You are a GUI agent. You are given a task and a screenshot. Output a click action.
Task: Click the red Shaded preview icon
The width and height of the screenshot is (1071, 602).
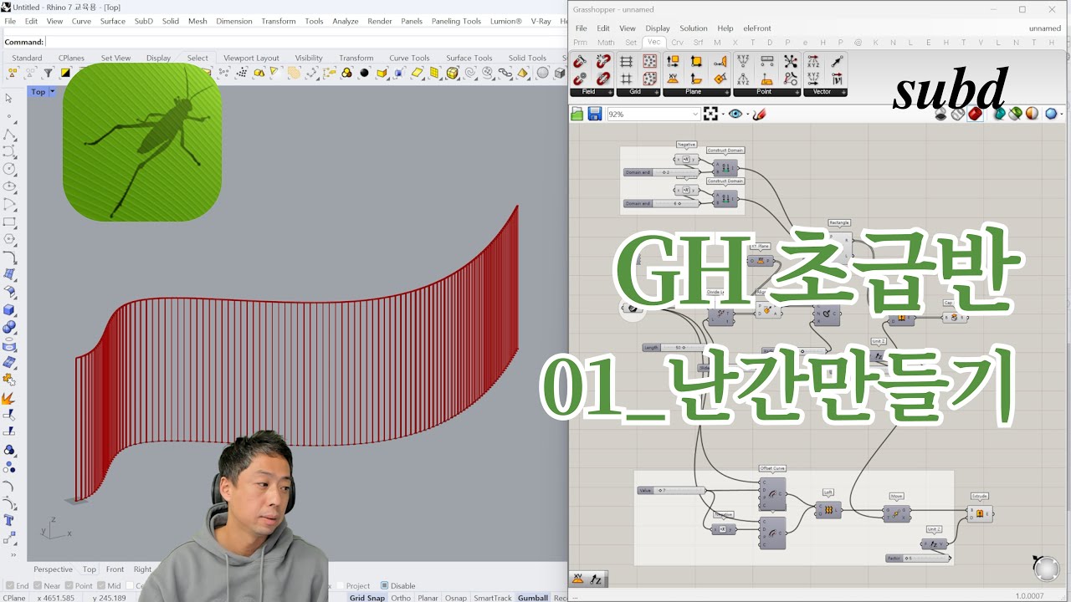click(x=975, y=114)
